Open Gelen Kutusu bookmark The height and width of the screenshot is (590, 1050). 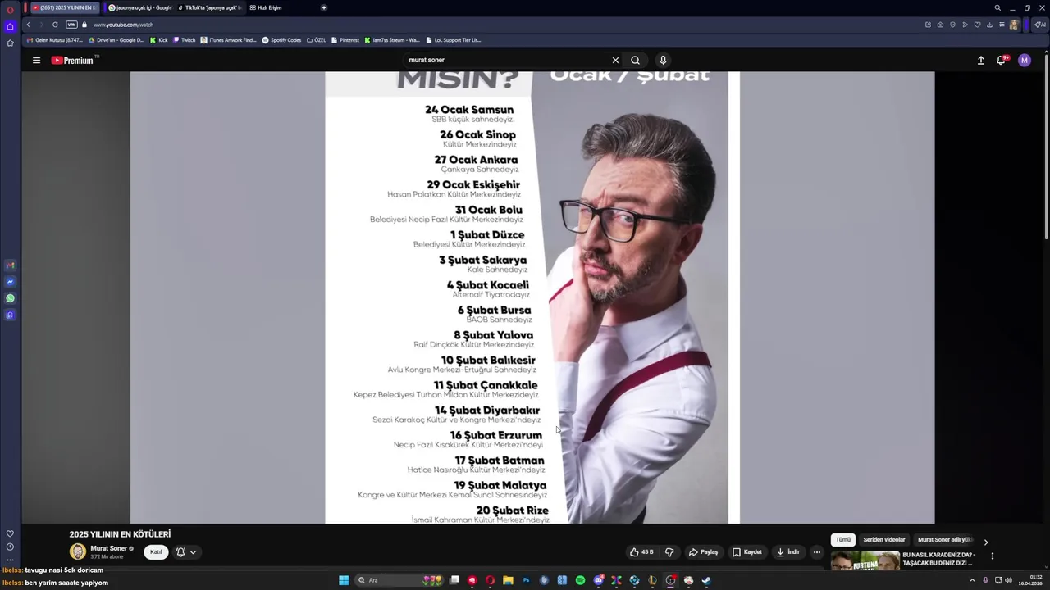coord(55,39)
